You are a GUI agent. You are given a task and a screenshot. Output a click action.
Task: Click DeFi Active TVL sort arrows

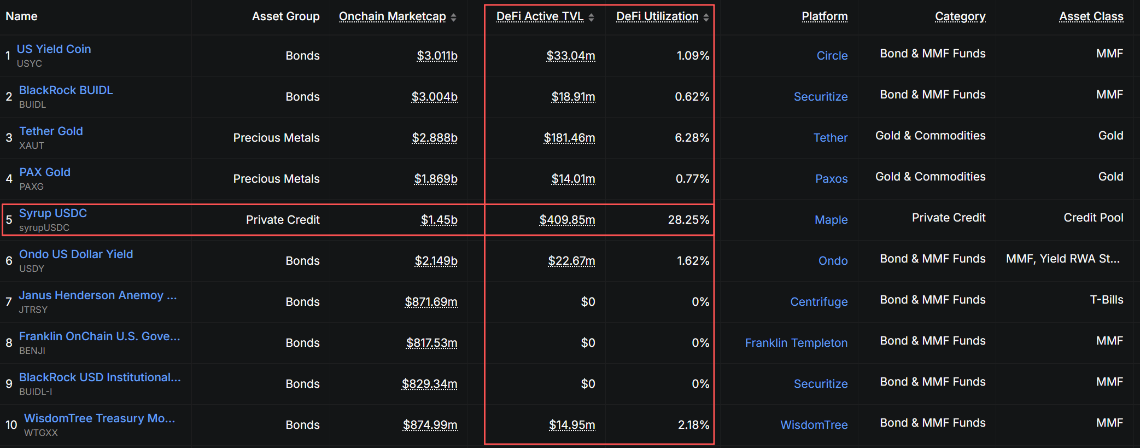tap(591, 18)
